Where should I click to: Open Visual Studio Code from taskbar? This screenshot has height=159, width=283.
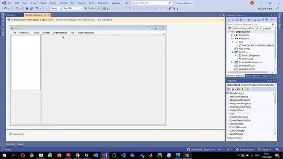[x=123, y=155]
